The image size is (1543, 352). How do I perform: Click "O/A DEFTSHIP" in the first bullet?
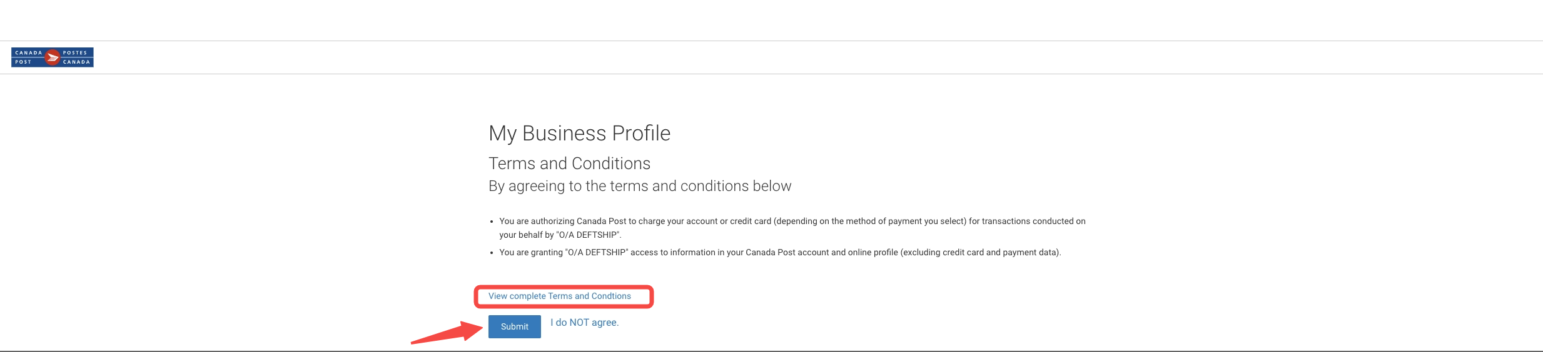(588, 235)
